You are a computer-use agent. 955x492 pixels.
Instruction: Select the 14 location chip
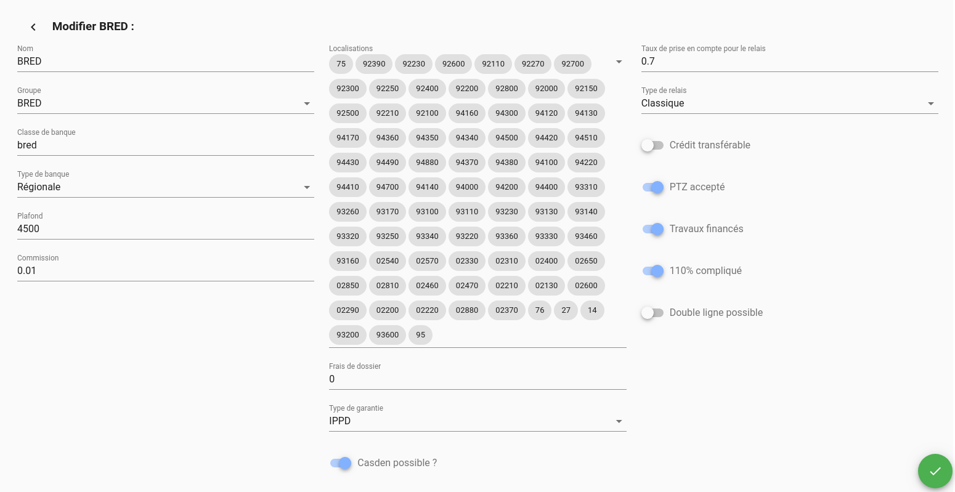592,310
